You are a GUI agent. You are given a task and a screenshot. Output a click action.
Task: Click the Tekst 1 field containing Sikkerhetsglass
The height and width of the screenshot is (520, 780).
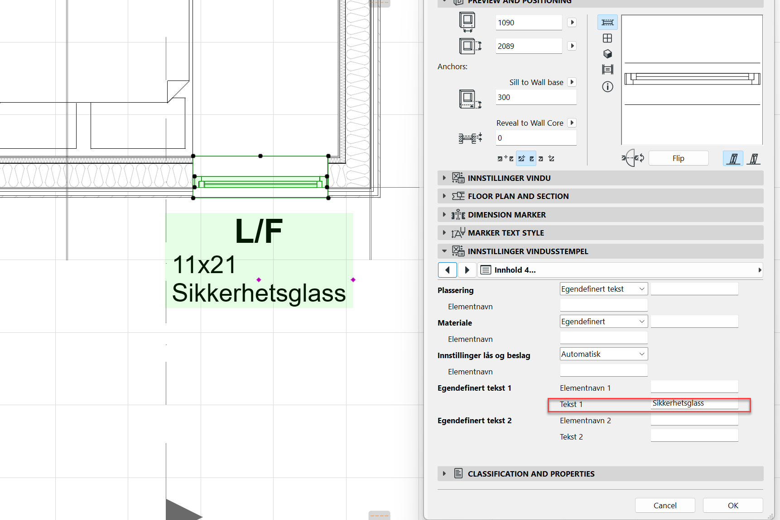[694, 403]
